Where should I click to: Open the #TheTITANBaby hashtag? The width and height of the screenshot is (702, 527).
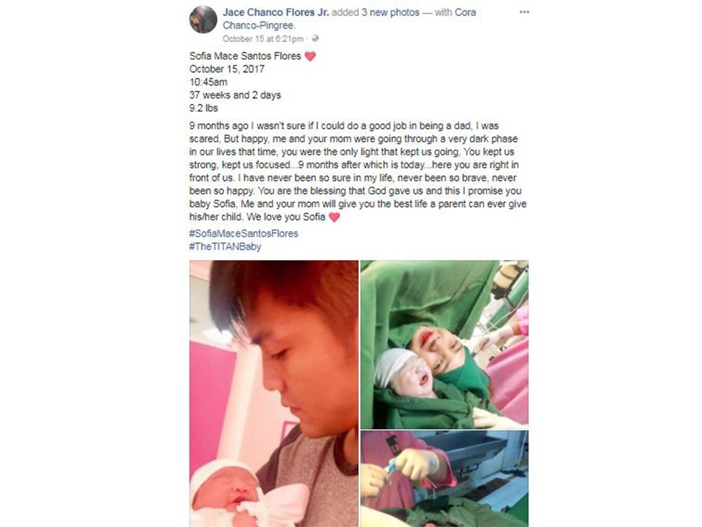225,247
